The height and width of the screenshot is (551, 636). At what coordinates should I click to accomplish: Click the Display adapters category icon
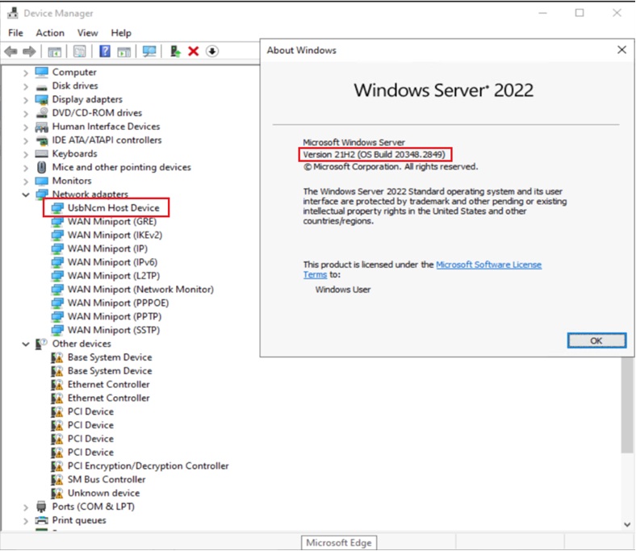[41, 99]
